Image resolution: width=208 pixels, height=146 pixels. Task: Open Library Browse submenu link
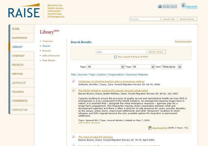pyautogui.click(x=46, y=51)
